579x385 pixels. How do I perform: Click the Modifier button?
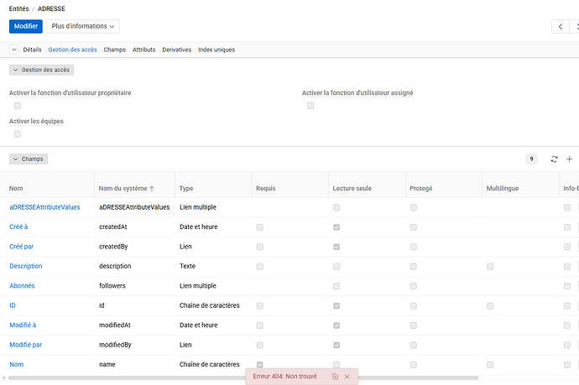[26, 26]
